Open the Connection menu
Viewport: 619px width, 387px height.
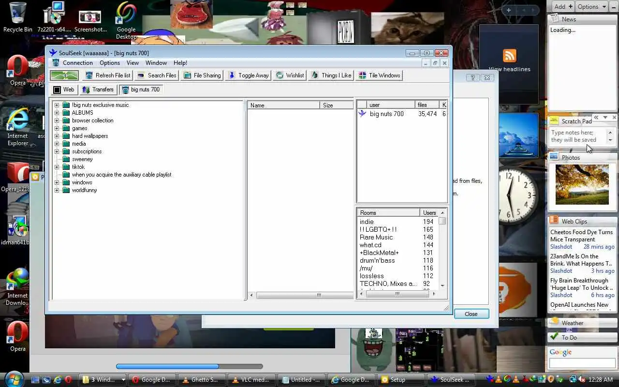coord(77,63)
